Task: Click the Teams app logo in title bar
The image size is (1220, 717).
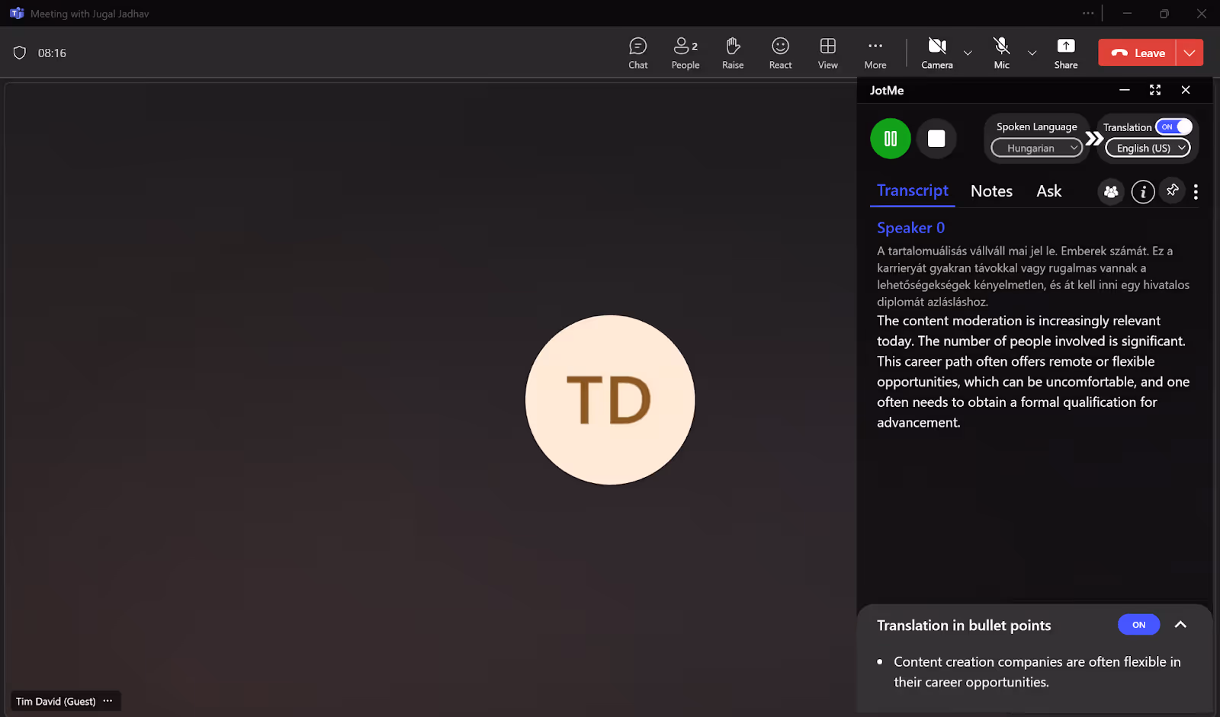Action: (x=17, y=14)
